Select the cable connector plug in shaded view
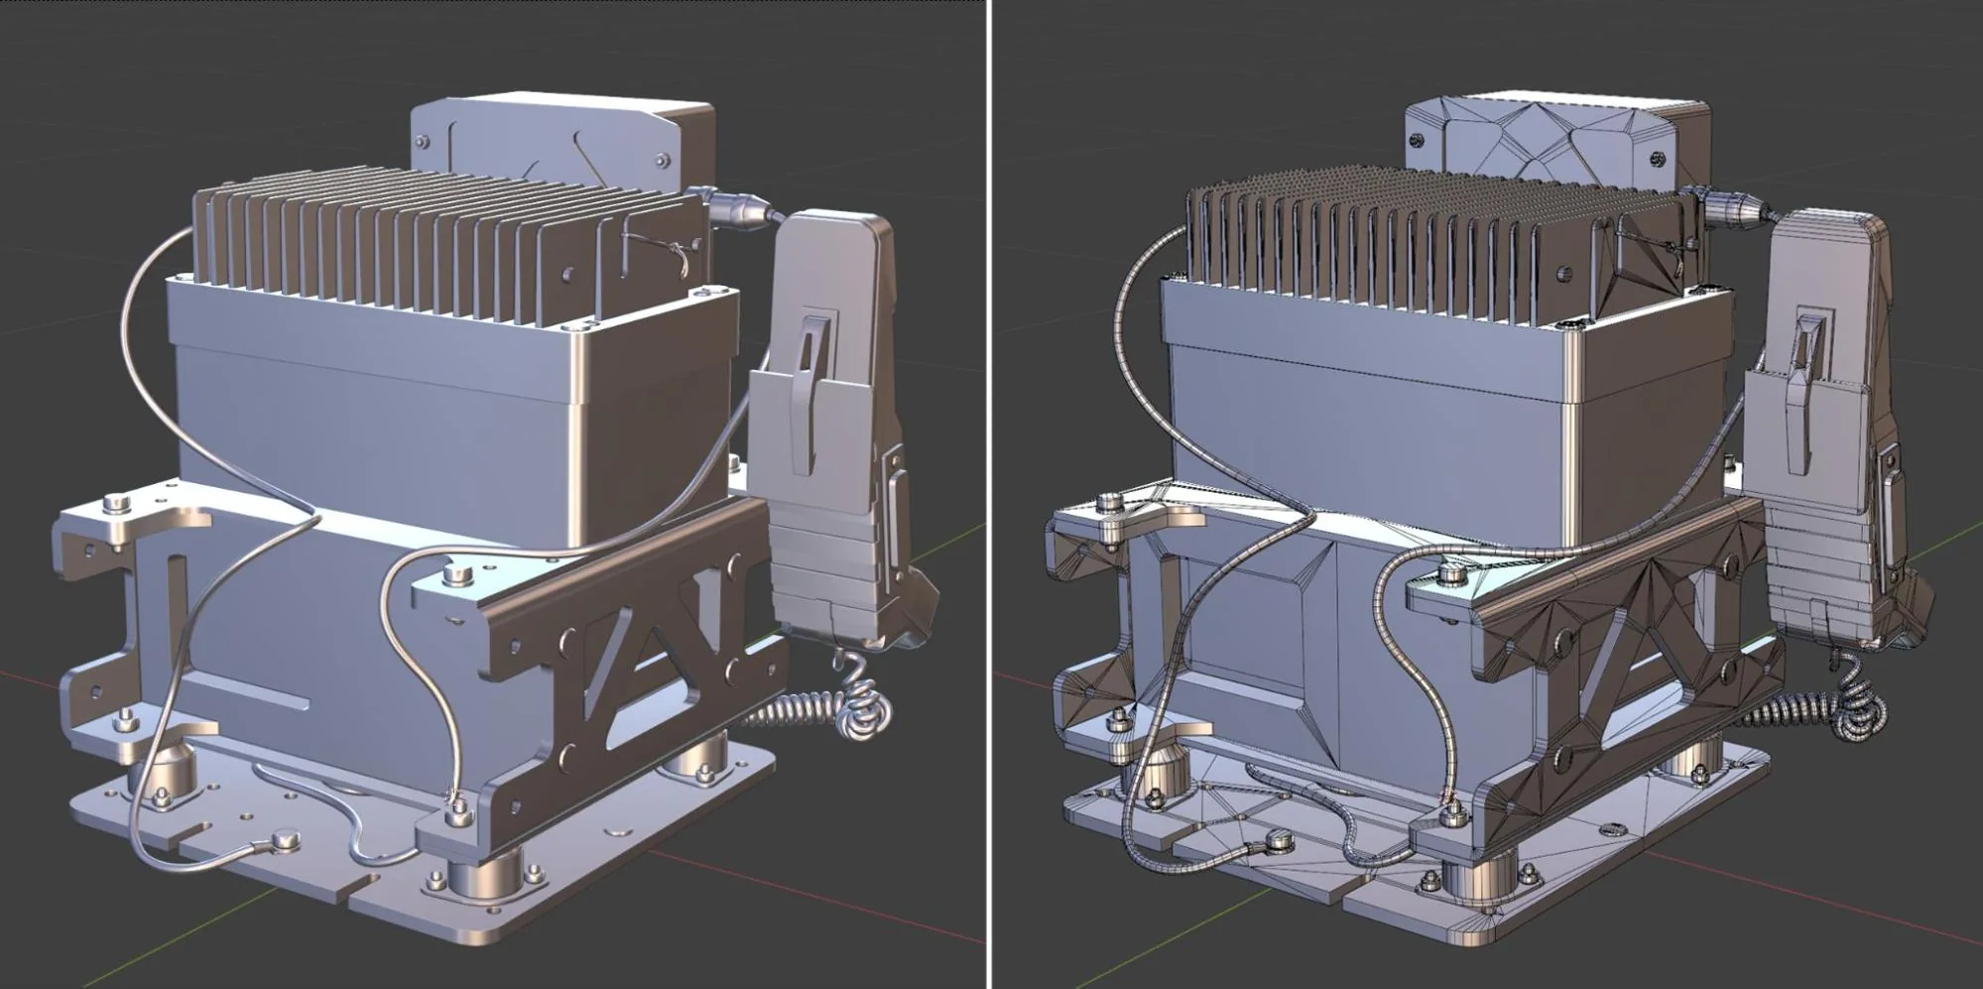The image size is (1983, 989). [736, 206]
